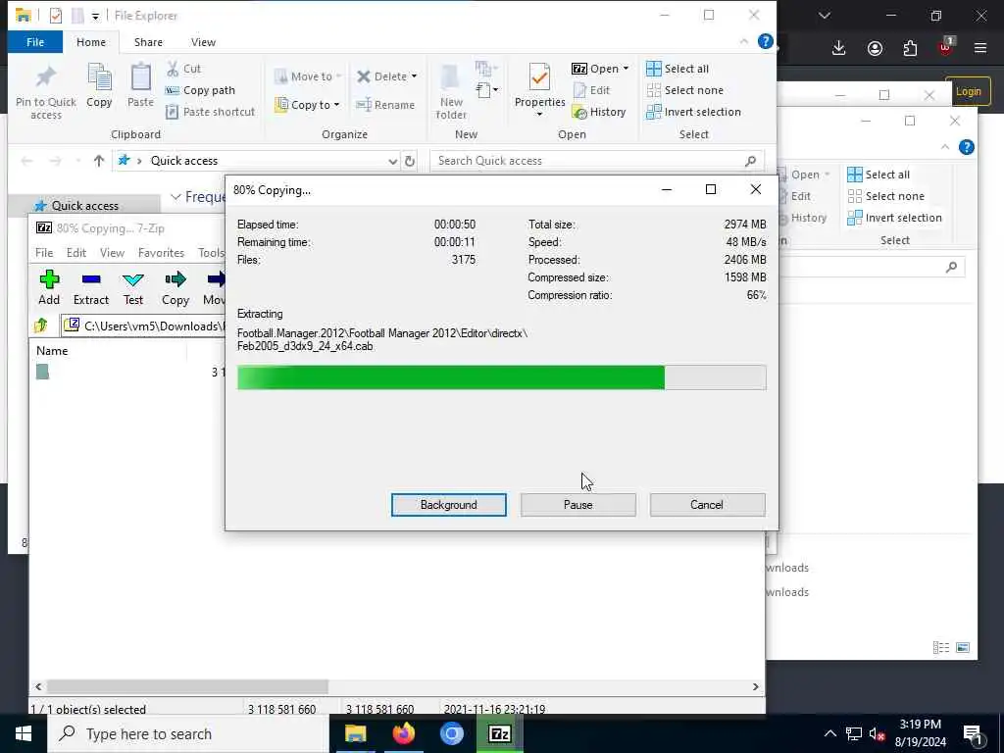The width and height of the screenshot is (1004, 753).
Task: Click the 7-Zip Add plus icon
Action: pyautogui.click(x=49, y=279)
